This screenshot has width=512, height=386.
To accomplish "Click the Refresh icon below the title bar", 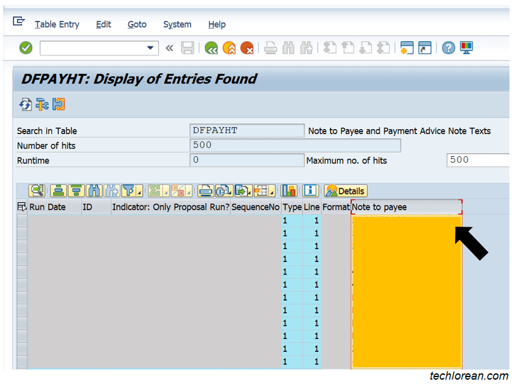I will pos(25,104).
